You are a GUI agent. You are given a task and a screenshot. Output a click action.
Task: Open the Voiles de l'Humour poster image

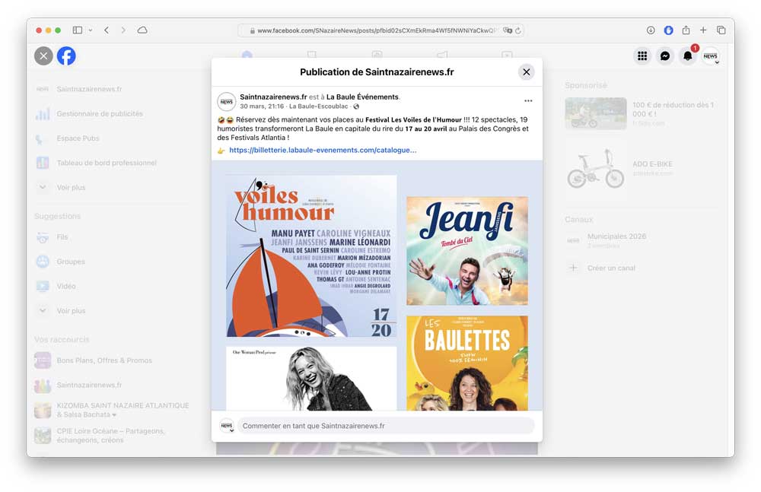coord(311,256)
